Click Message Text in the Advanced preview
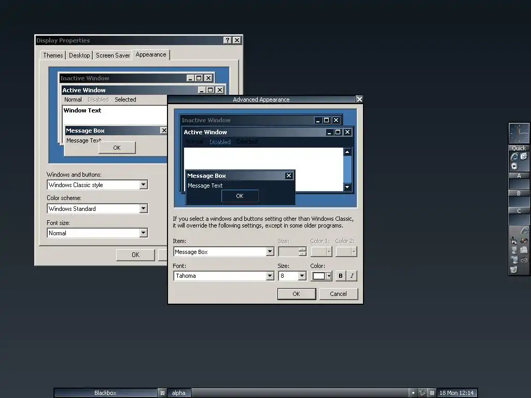531x398 pixels. tap(205, 186)
